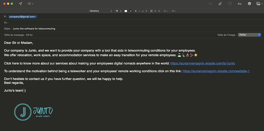Toggle bold formatting
The image size is (264, 131).
(136, 11)
